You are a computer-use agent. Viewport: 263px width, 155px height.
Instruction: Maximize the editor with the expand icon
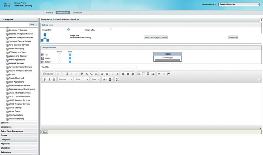117,79
